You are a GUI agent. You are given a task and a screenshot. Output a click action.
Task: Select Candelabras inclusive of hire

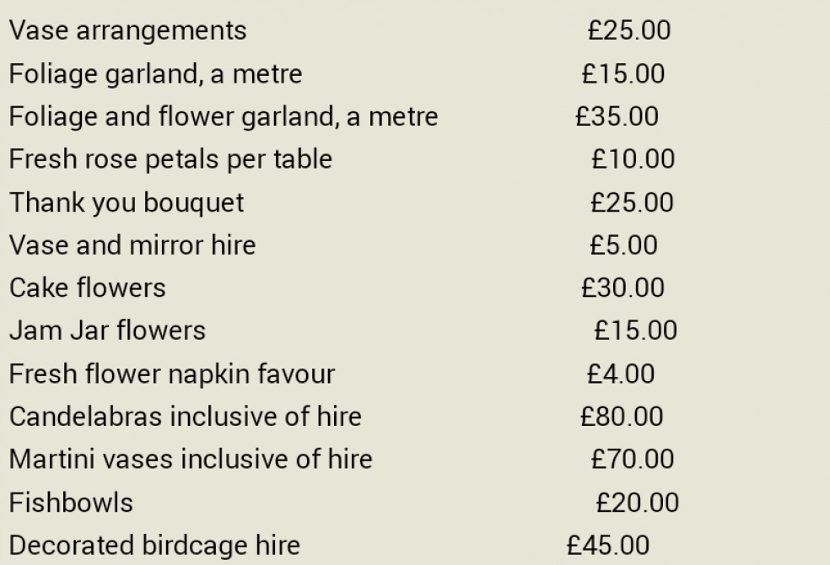coord(186,417)
